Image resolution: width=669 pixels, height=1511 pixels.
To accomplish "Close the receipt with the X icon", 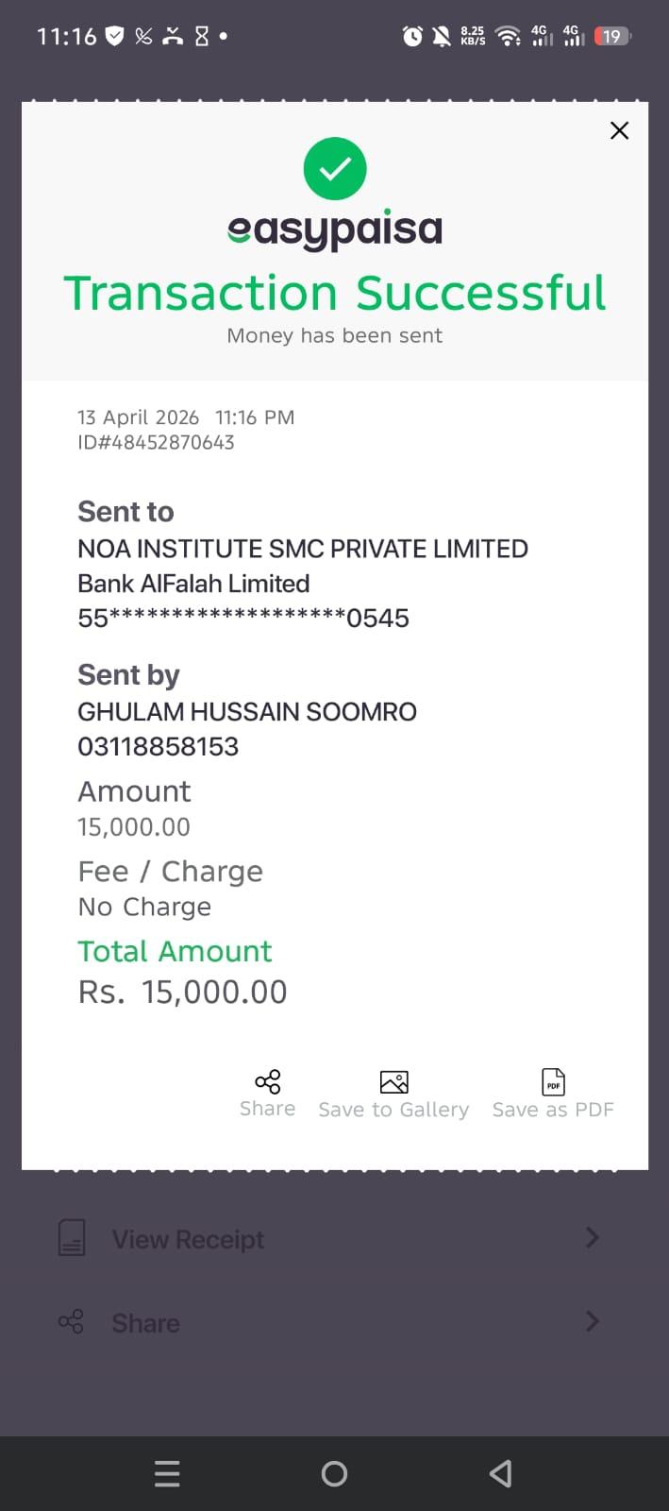I will pos(619,131).
